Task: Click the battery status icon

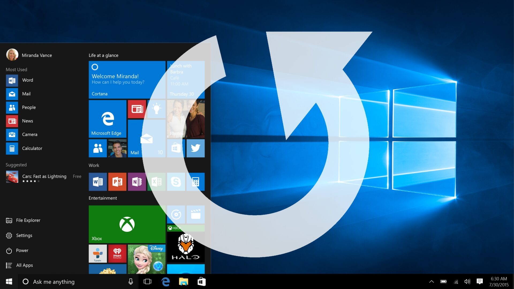Action: pos(444,282)
